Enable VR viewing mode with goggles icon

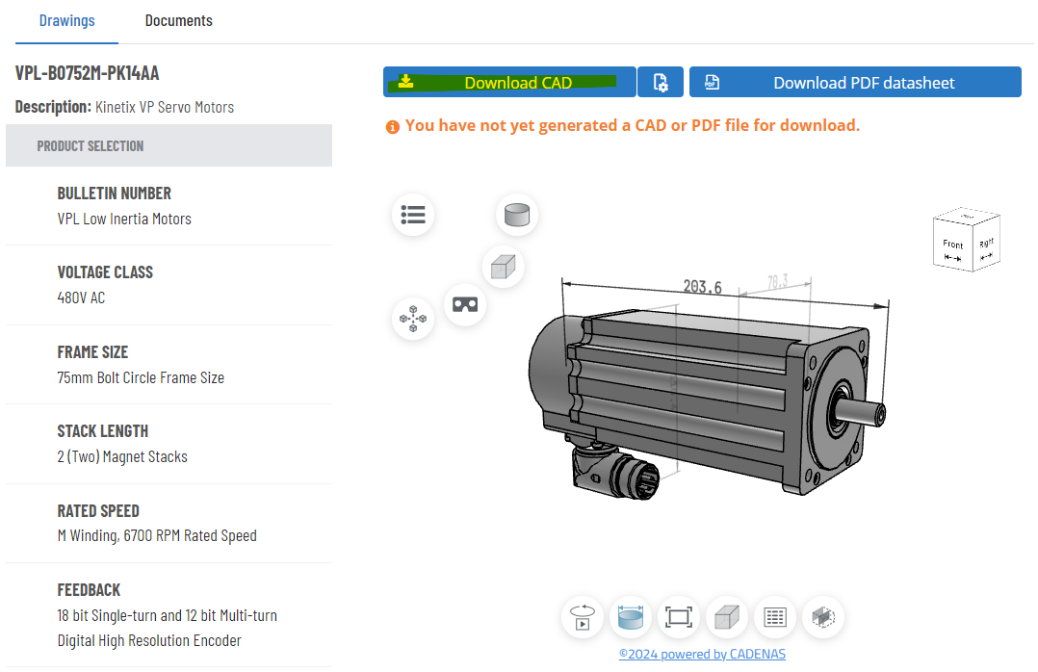[x=465, y=305]
